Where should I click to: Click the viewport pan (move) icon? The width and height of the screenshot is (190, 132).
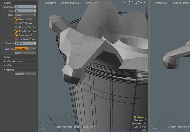click(x=125, y=3)
